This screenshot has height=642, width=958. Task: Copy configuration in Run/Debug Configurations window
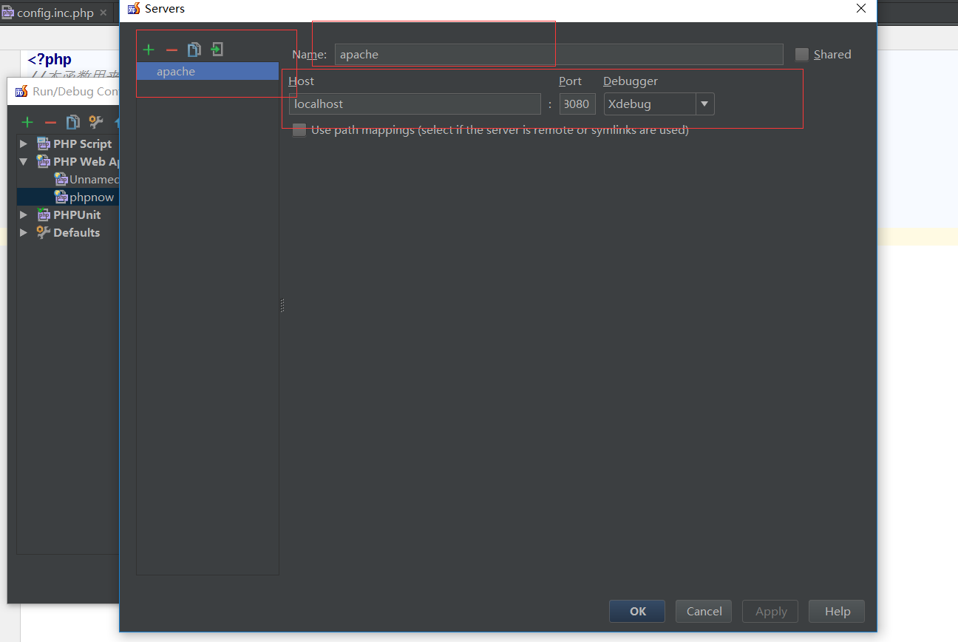tap(72, 122)
